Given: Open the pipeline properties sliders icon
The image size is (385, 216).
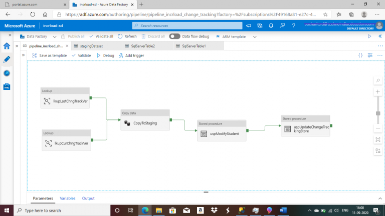Looking at the screenshot, I should click(x=370, y=55).
